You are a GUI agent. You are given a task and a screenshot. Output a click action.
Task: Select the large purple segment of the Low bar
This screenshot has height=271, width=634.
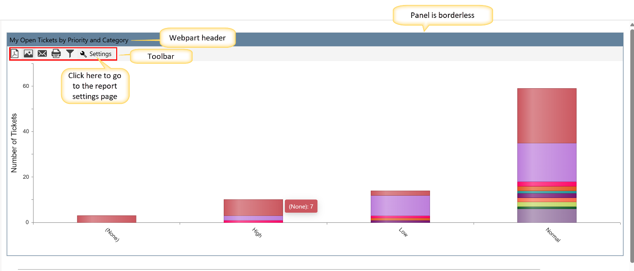[x=400, y=205]
